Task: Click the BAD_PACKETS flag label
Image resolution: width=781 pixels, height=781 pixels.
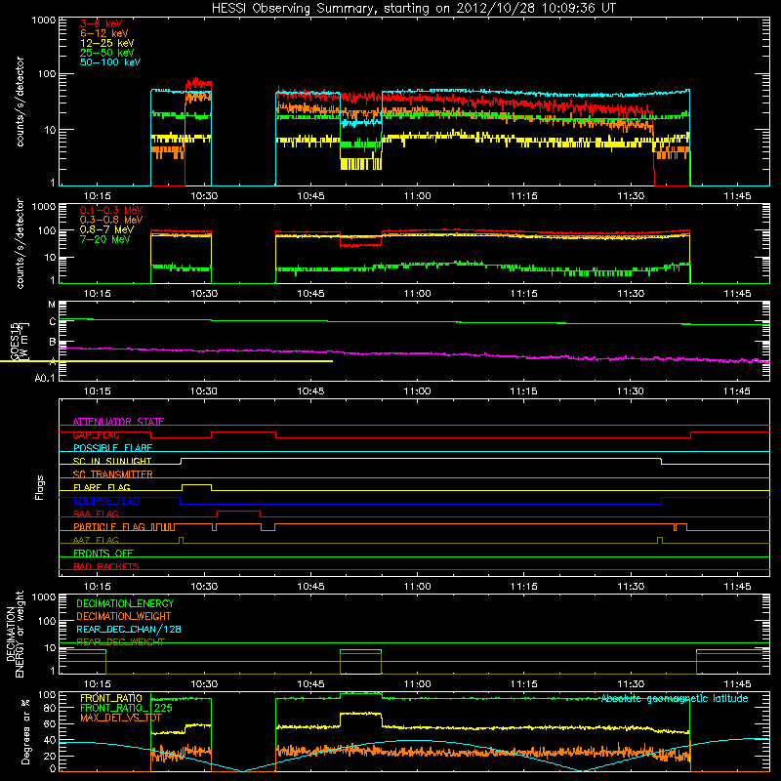Action: point(106,566)
